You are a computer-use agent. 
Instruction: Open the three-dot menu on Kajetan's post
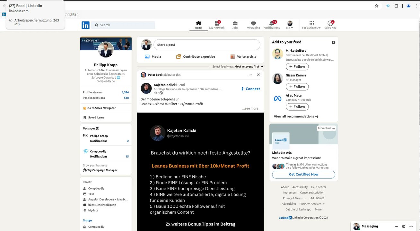(x=250, y=75)
